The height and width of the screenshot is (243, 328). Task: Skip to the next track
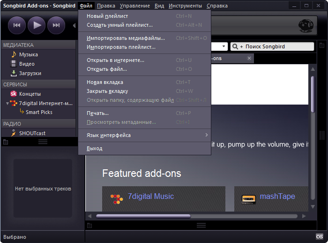pyautogui.click(x=56, y=25)
